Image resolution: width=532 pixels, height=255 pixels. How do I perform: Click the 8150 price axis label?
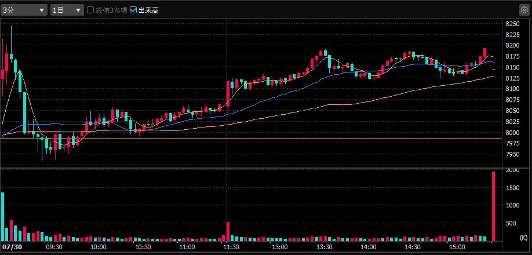pyautogui.click(x=512, y=67)
